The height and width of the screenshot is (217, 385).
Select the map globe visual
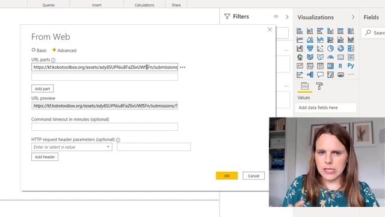point(300,57)
